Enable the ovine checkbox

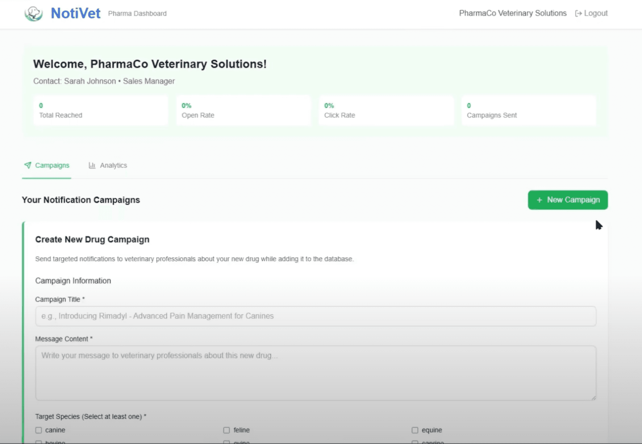[227, 442]
